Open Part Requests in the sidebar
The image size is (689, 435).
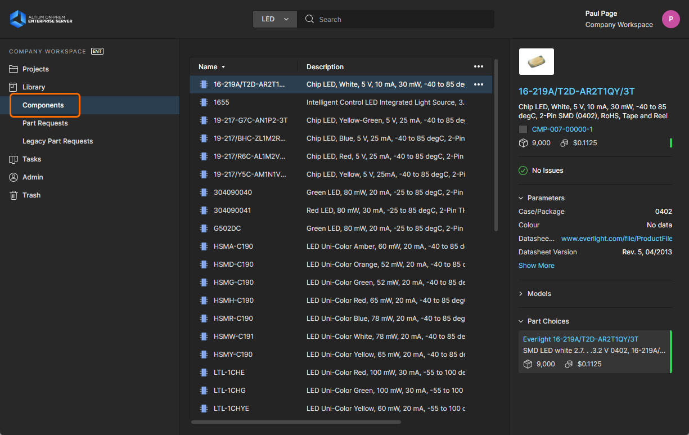pos(45,123)
